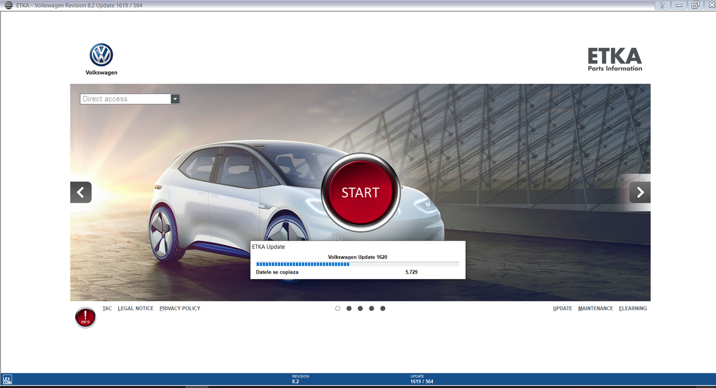Select the fifth carousel page dot
This screenshot has height=388, width=716.
pos(383,308)
